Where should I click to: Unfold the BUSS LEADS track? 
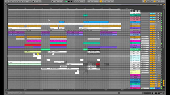coord(131,18)
